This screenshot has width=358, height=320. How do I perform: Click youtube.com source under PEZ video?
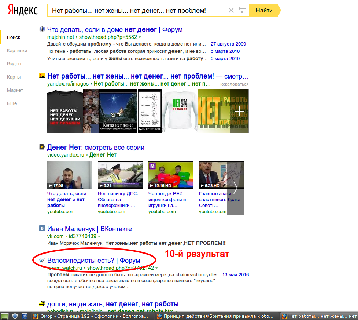pos(162,212)
